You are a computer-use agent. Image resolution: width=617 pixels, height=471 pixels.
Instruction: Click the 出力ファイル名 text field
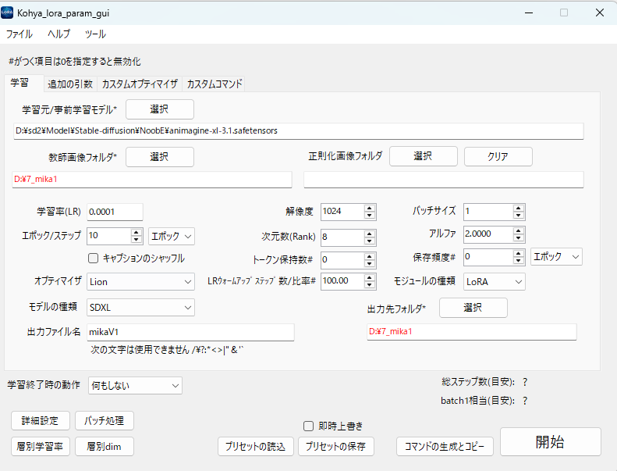190,332
